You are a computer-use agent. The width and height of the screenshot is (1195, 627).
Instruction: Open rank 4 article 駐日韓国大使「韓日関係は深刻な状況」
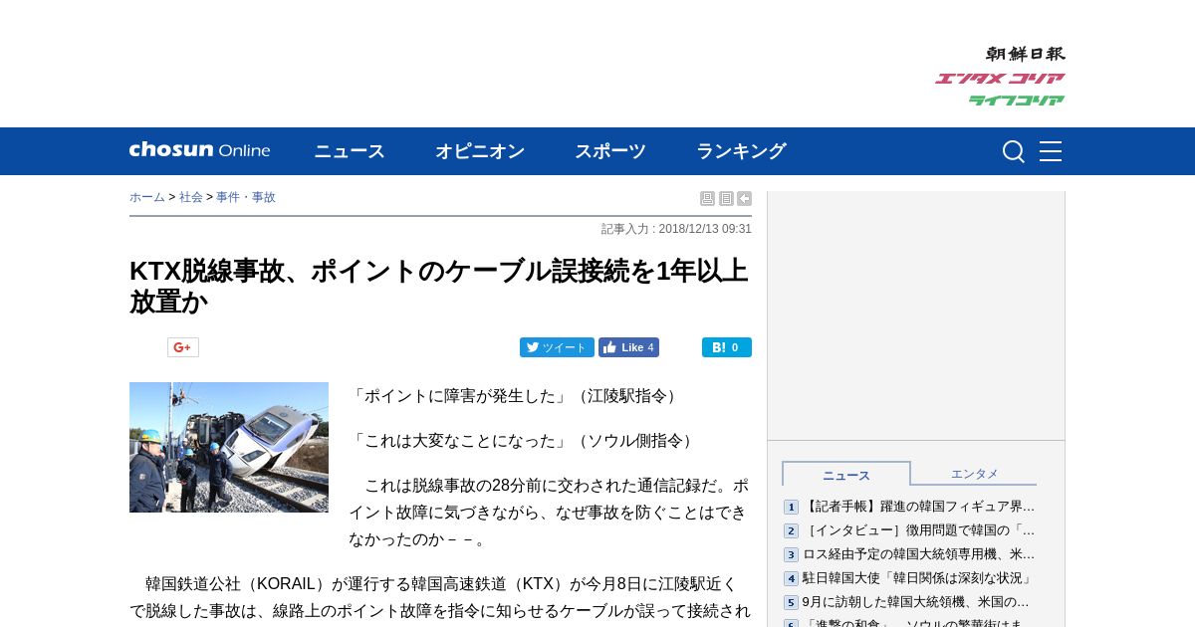(x=919, y=578)
